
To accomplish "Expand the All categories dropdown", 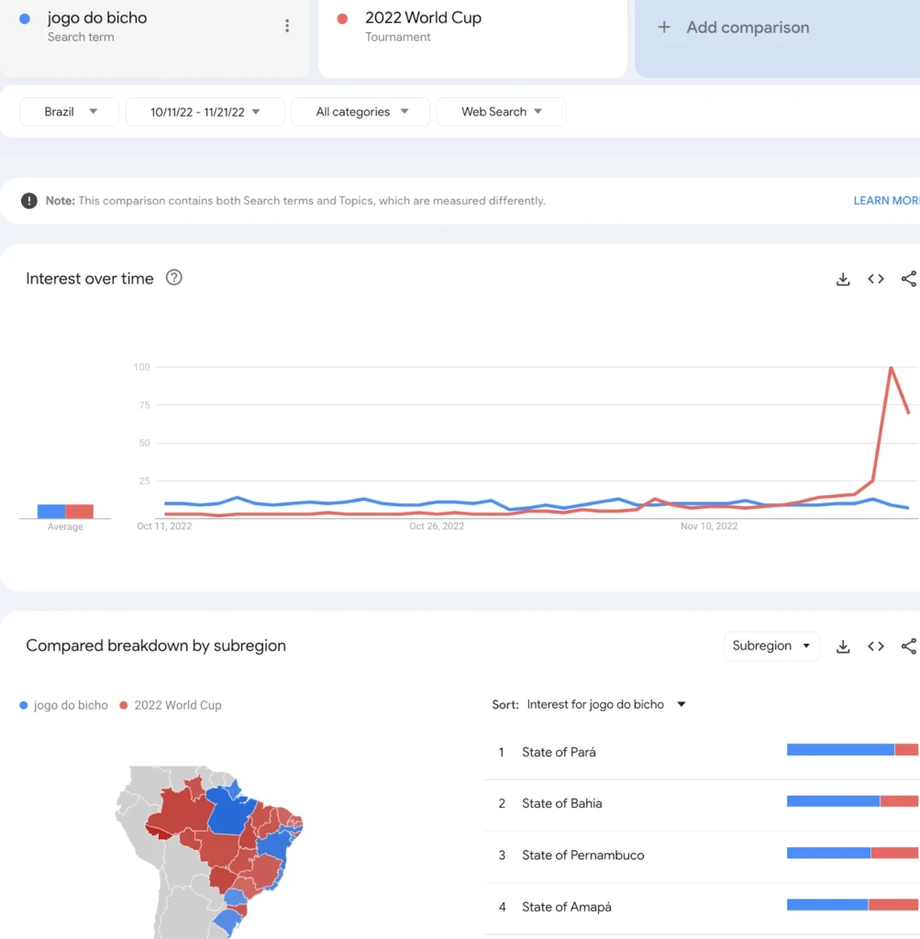I will tap(360, 112).
